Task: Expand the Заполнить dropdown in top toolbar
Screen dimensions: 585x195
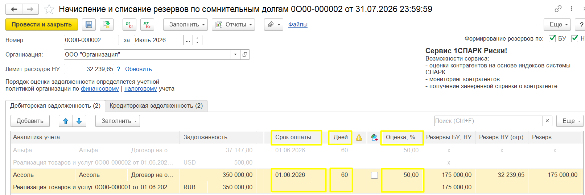Action: pos(185,25)
